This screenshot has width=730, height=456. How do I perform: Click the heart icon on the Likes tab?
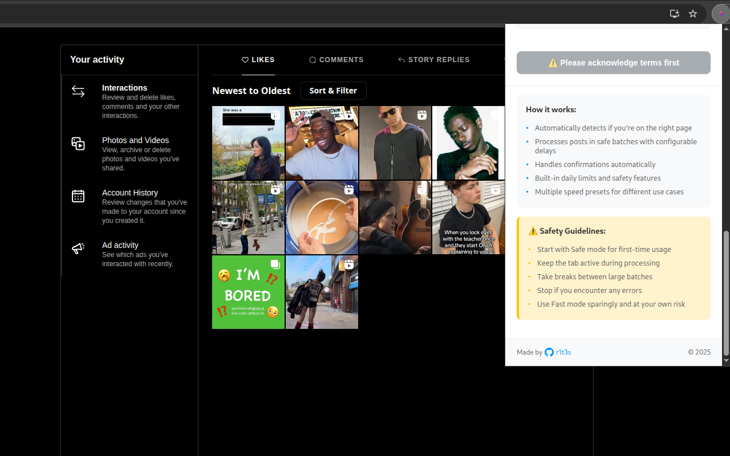[x=245, y=60]
